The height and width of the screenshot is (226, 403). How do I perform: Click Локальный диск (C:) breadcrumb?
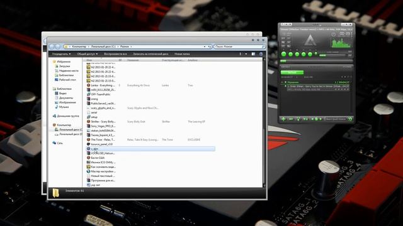tap(103, 46)
